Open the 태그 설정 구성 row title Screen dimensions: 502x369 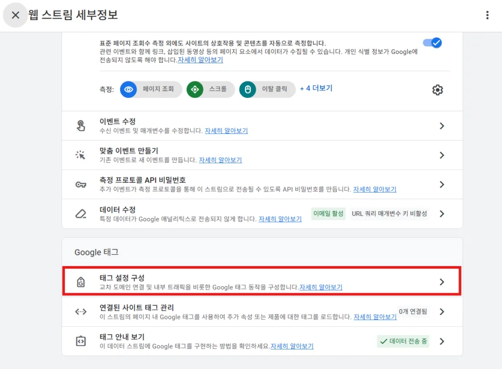[122, 278]
